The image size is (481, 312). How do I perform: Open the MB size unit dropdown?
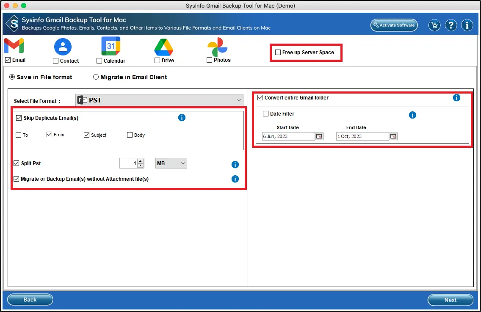pyautogui.click(x=171, y=163)
